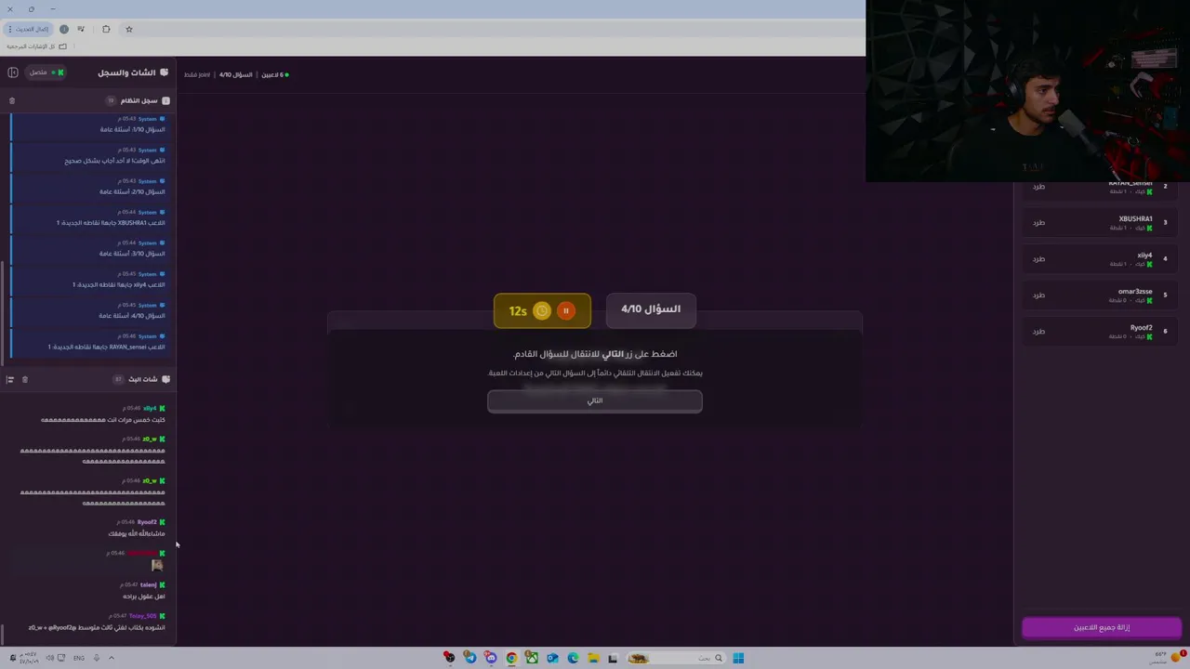Open File Explorer from the taskbar

[x=593, y=658]
